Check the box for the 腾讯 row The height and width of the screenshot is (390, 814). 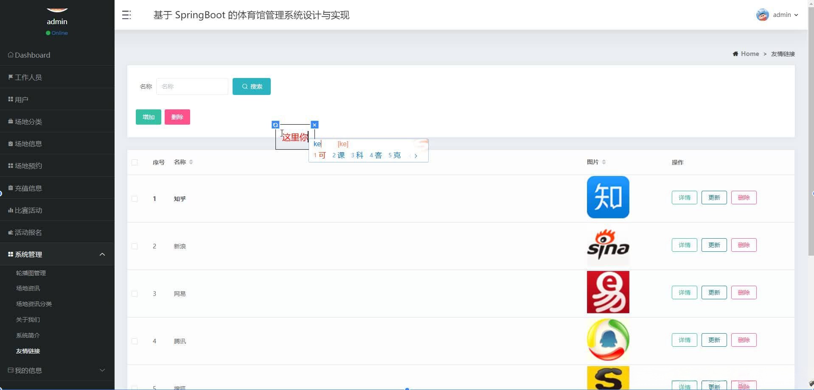(135, 341)
